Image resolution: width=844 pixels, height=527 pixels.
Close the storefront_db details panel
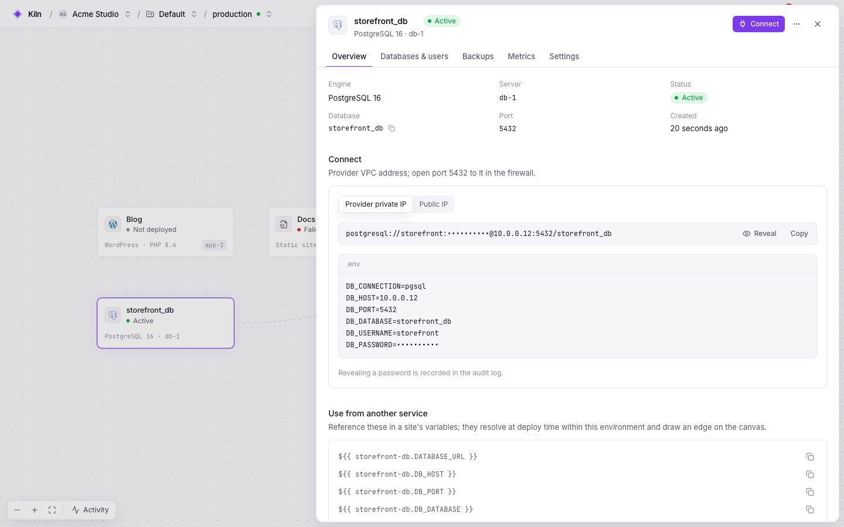pos(818,24)
